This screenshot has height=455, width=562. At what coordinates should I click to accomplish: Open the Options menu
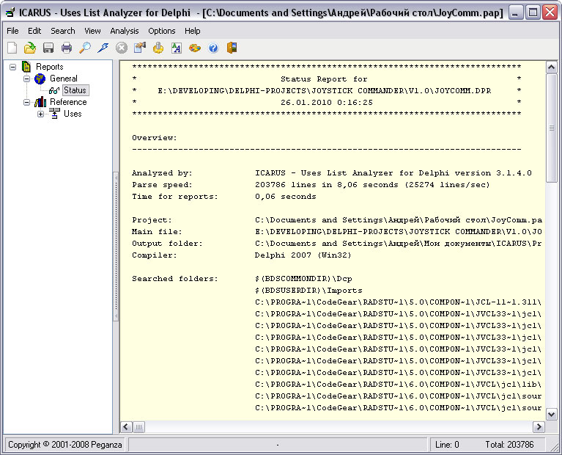162,31
